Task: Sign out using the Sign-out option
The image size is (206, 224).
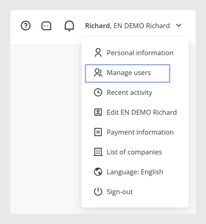Action: (135, 192)
